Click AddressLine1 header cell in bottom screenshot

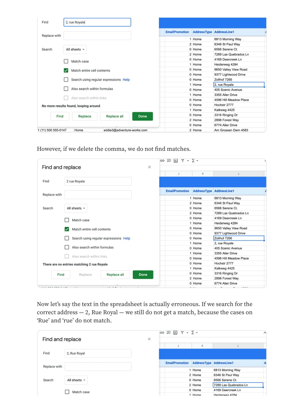click(x=238, y=363)
